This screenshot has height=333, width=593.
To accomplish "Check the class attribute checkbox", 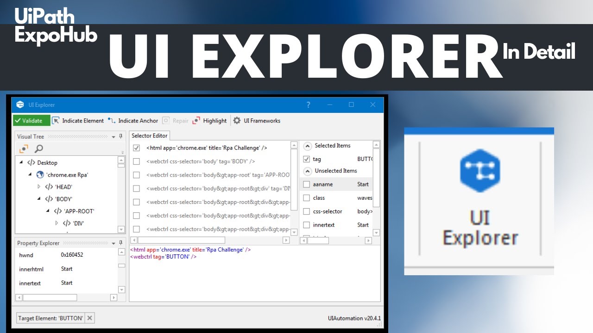I will click(306, 197).
